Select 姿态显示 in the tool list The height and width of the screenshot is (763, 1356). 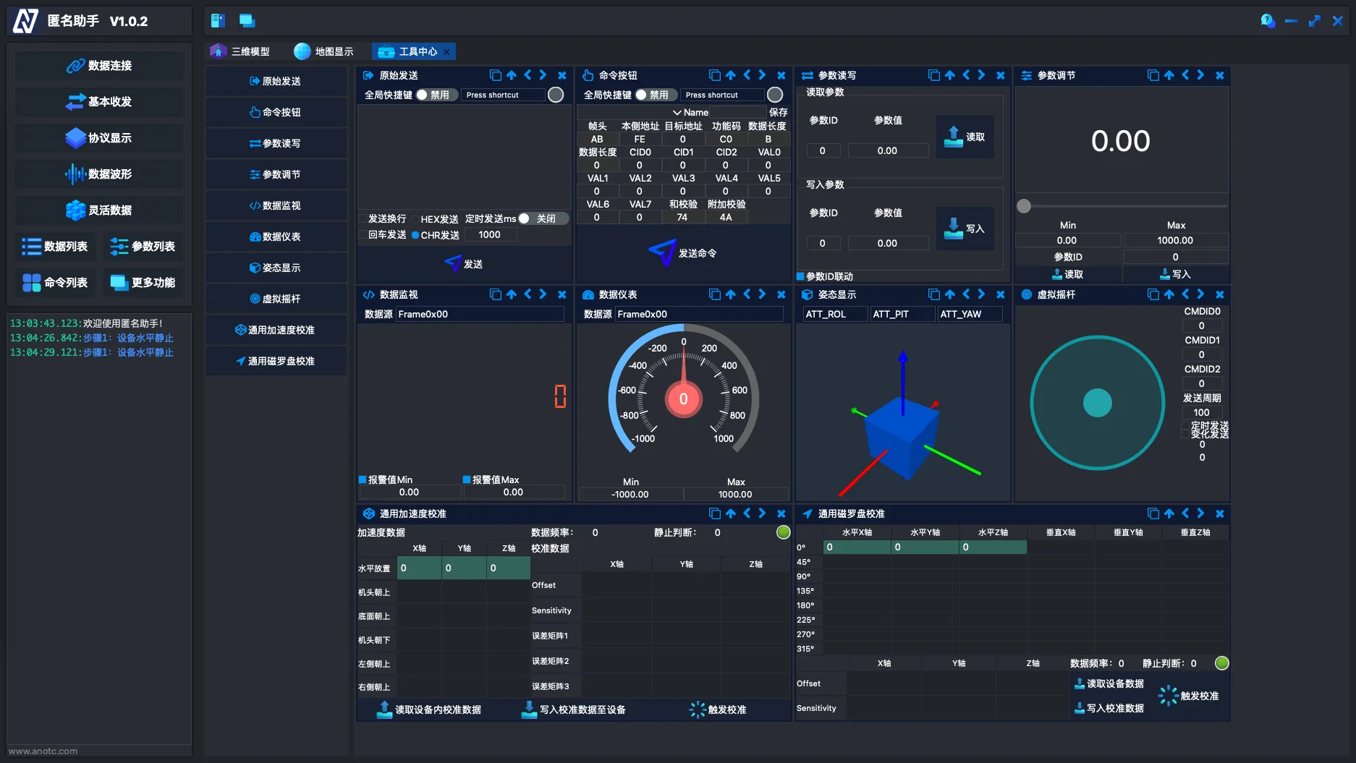[x=276, y=268]
